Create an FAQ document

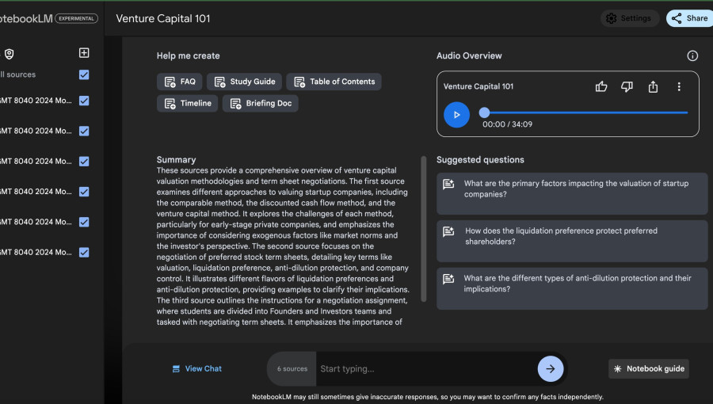pos(180,82)
